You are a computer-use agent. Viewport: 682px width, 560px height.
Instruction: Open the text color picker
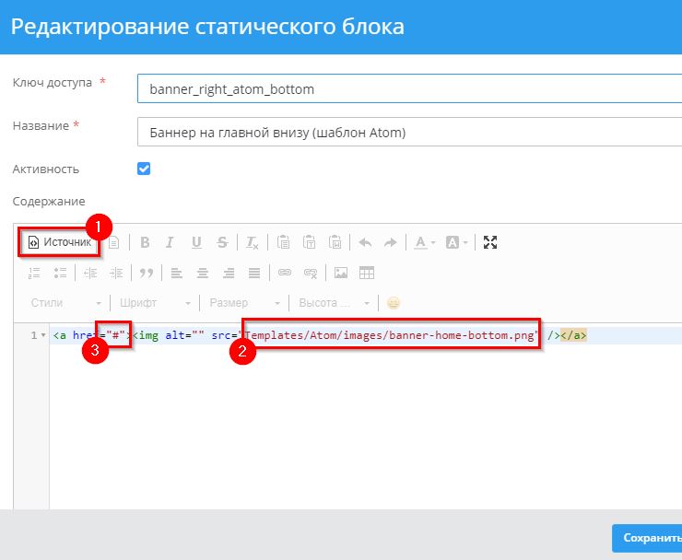click(x=424, y=243)
